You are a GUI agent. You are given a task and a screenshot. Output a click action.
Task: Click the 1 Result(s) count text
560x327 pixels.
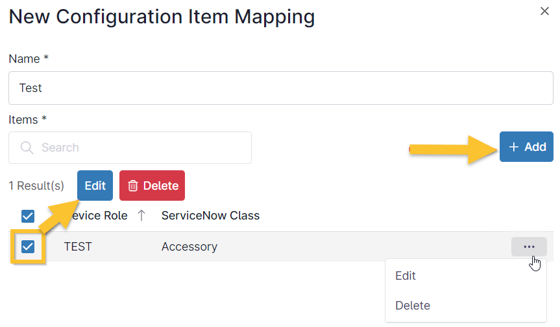pyautogui.click(x=36, y=186)
